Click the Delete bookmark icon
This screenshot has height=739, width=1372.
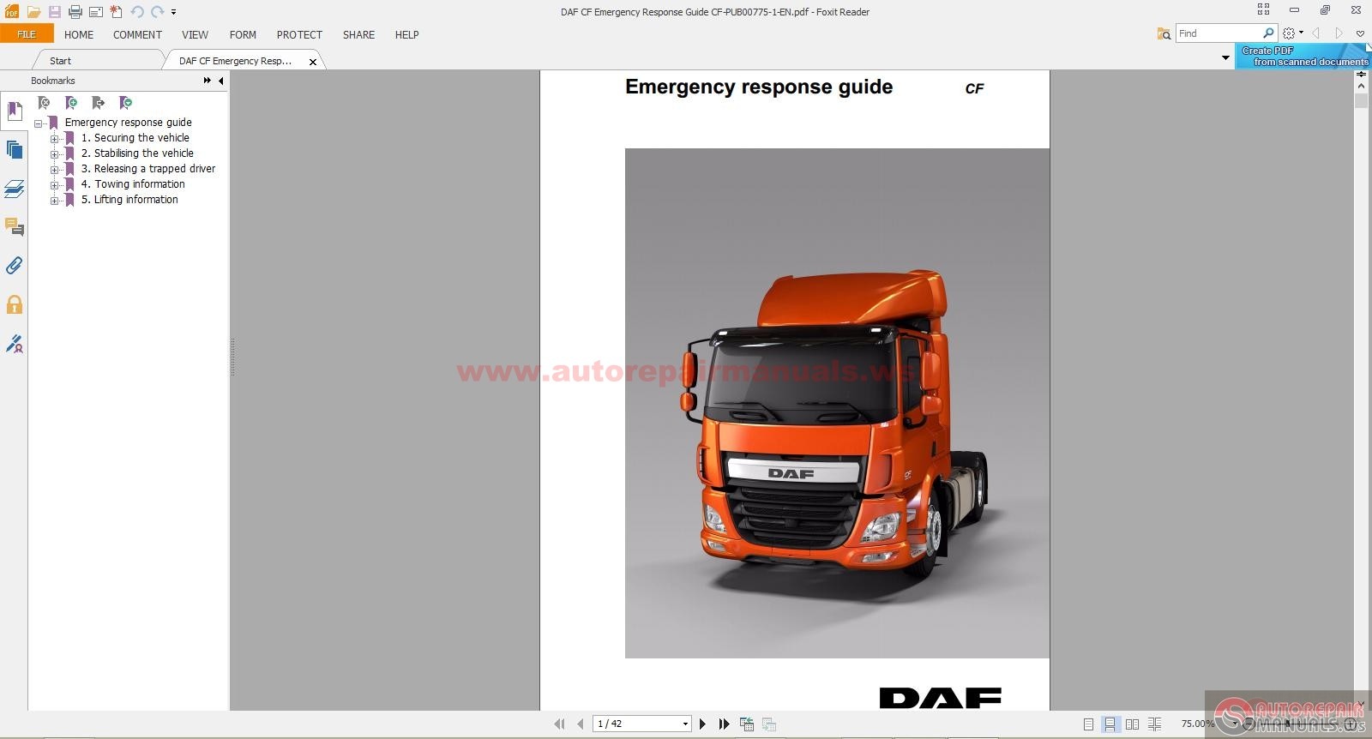[44, 103]
